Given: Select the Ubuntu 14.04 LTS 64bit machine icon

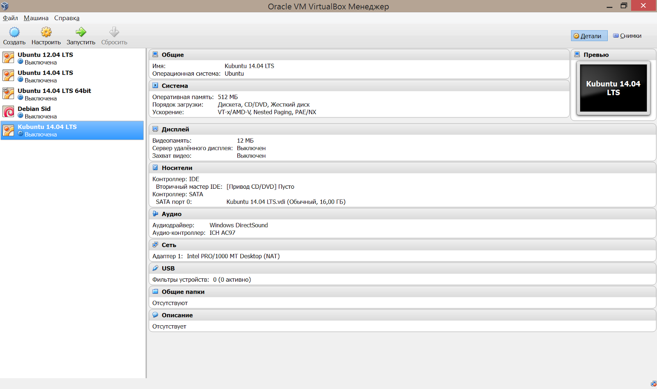Looking at the screenshot, I should 8,94.
